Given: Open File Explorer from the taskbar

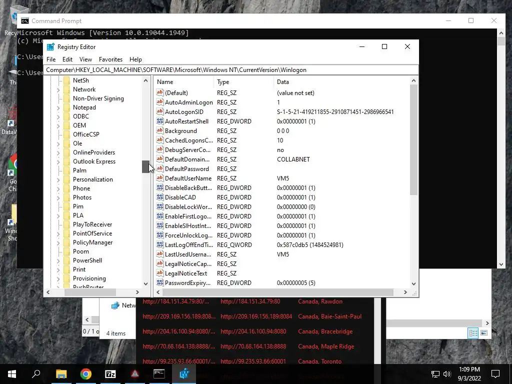Looking at the screenshot, I should click(x=61, y=374).
